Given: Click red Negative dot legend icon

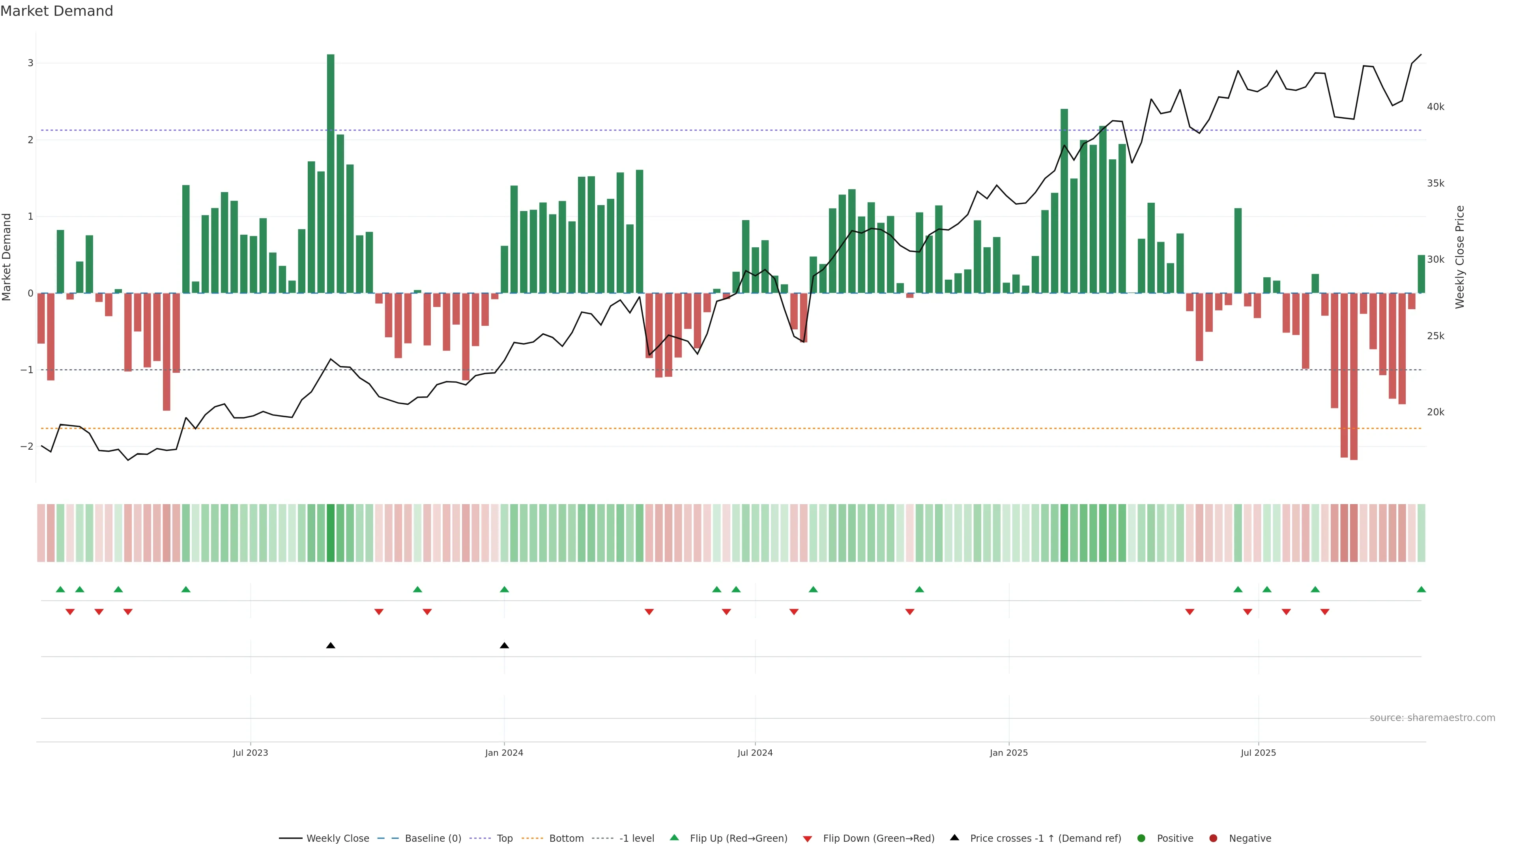Looking at the screenshot, I should [1213, 839].
